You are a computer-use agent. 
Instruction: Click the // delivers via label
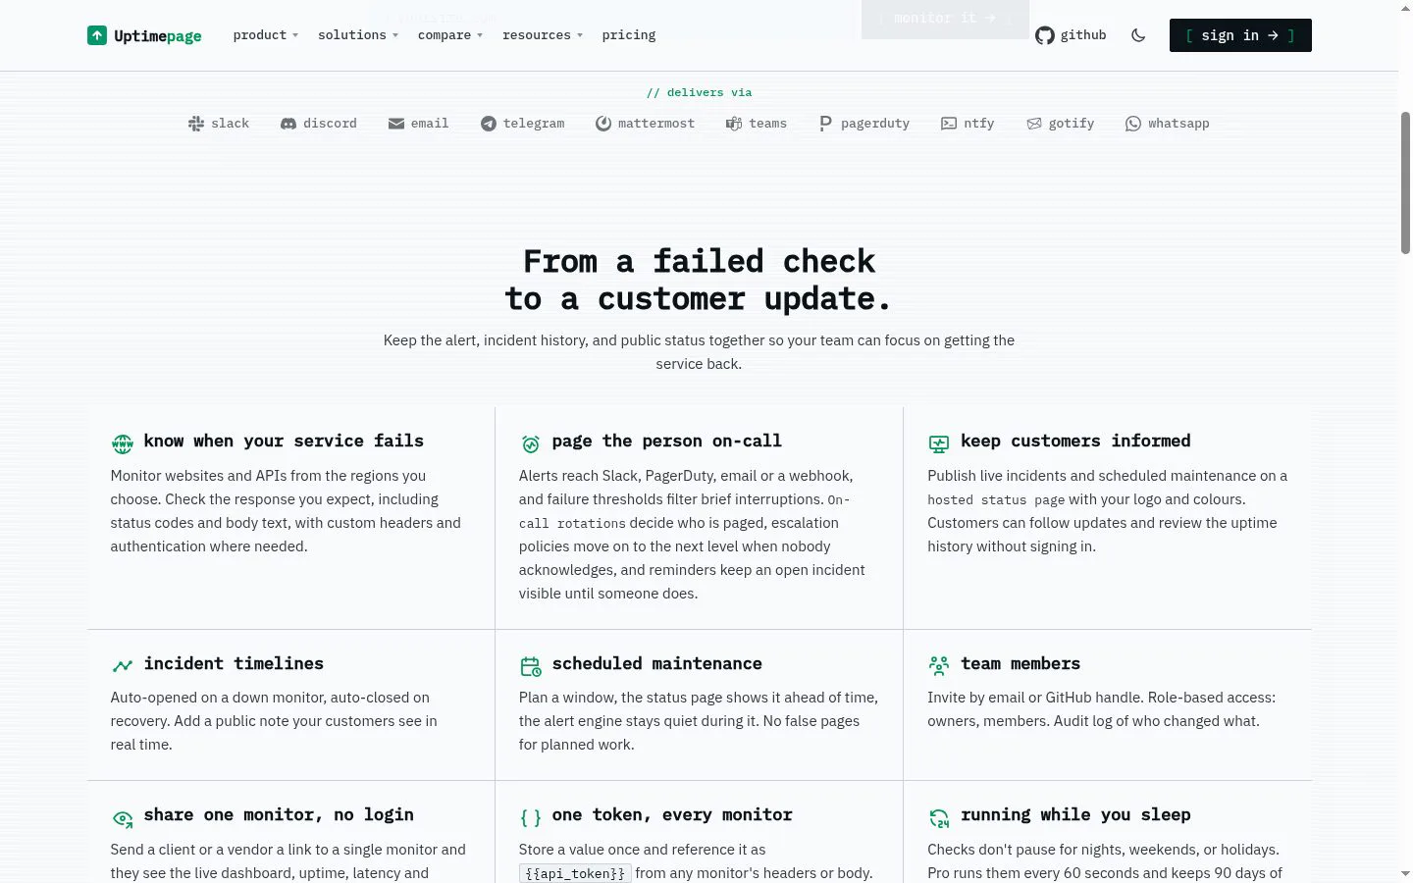699,92
